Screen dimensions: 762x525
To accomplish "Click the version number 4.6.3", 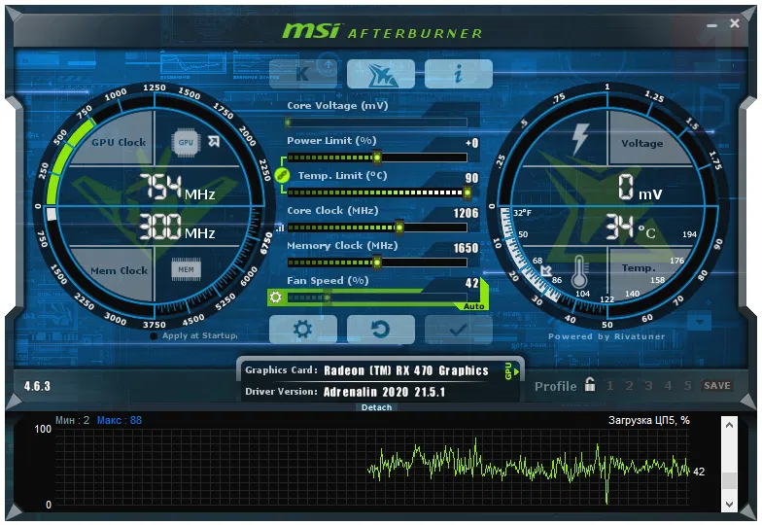I will (x=37, y=386).
